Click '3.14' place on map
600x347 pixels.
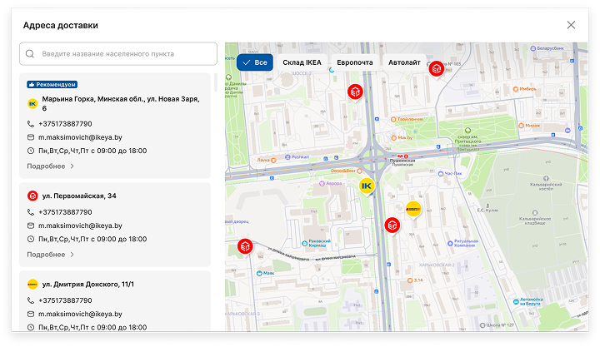coord(415,280)
